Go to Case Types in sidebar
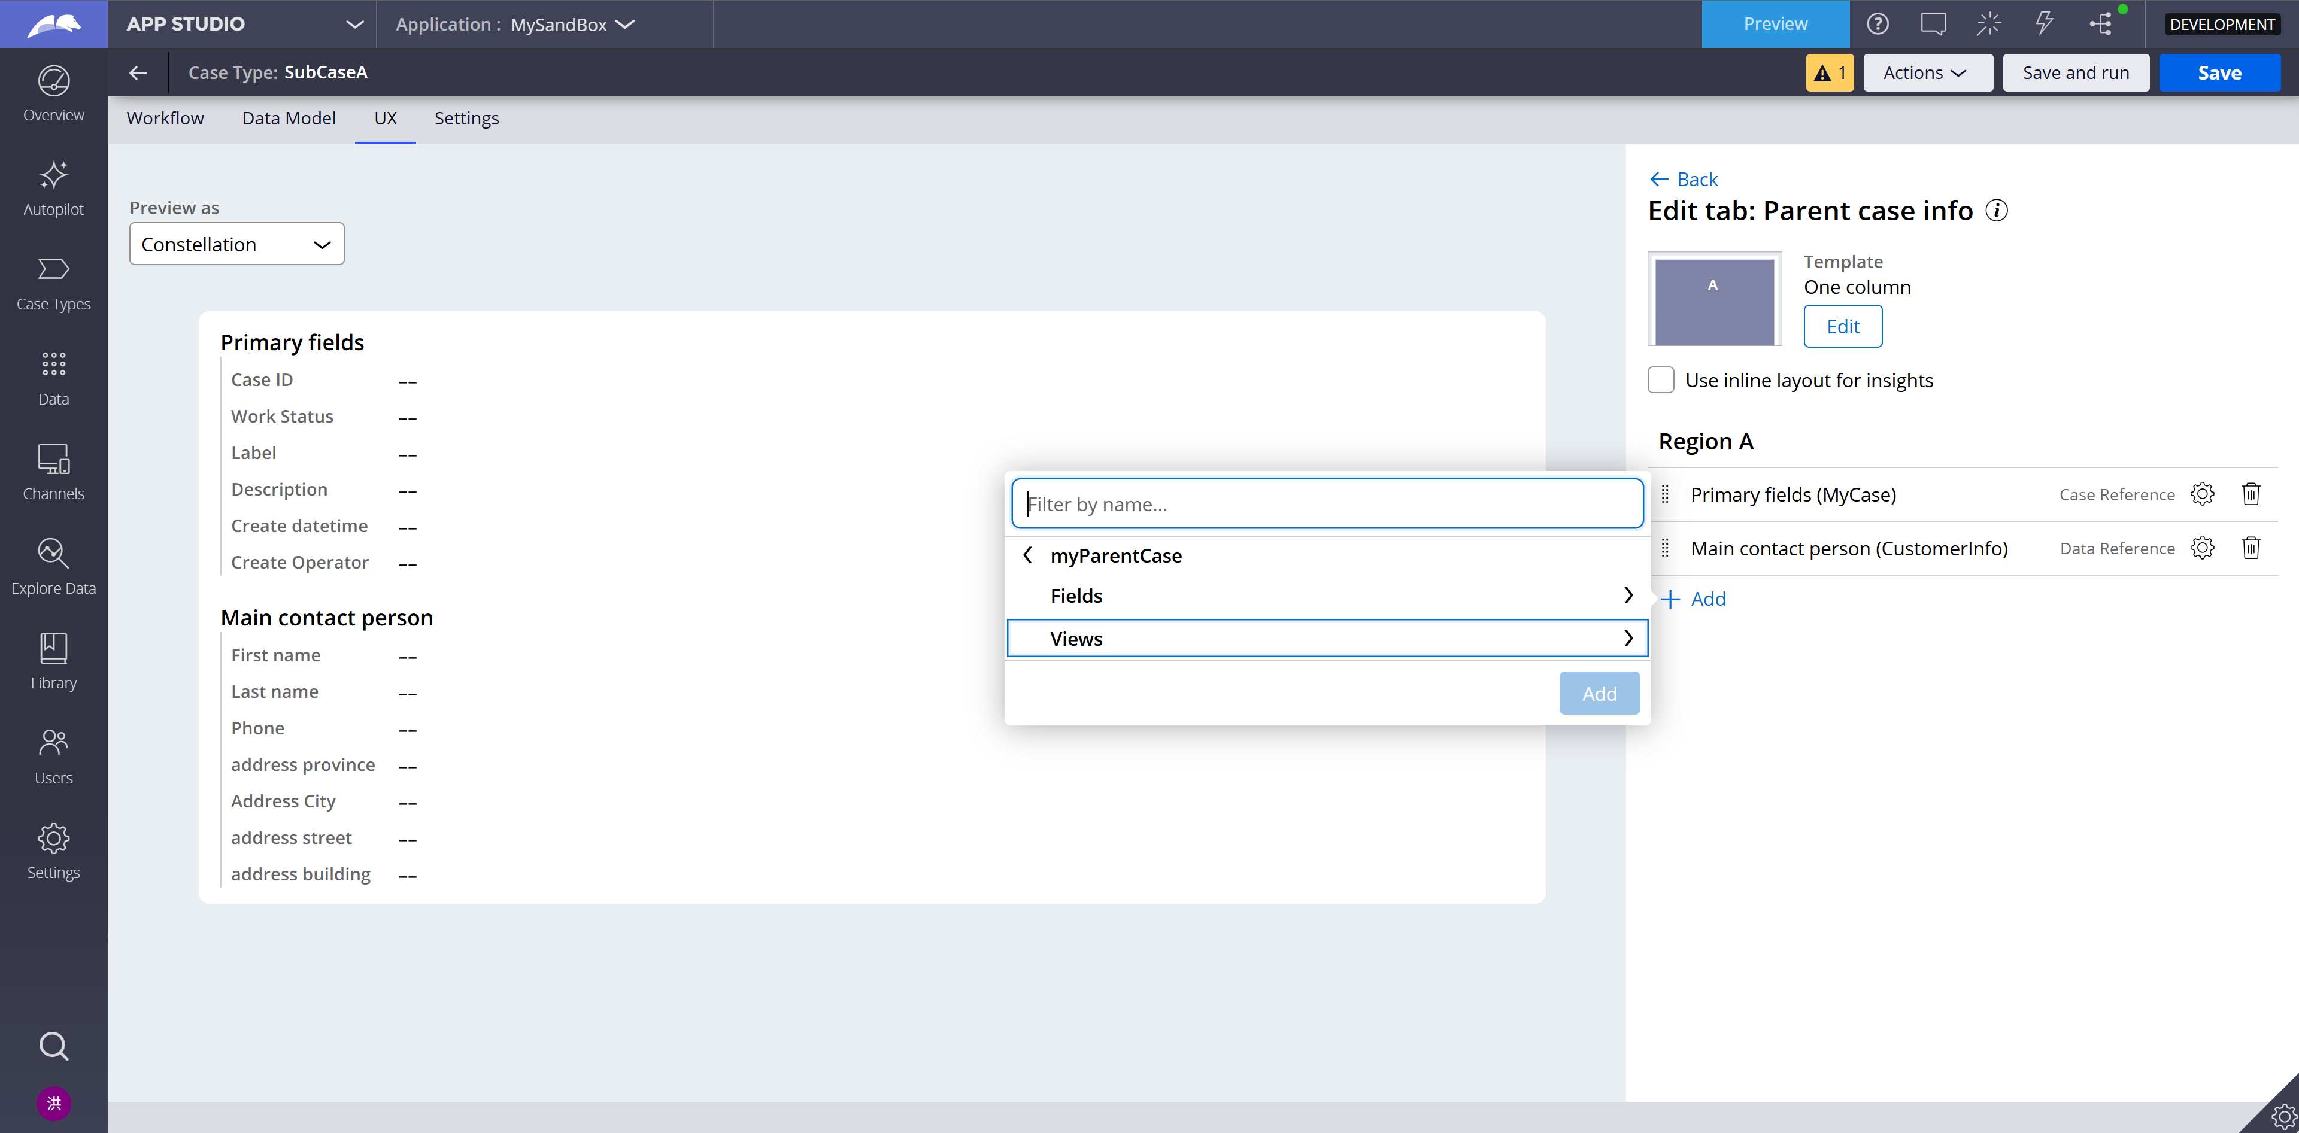 (53, 284)
